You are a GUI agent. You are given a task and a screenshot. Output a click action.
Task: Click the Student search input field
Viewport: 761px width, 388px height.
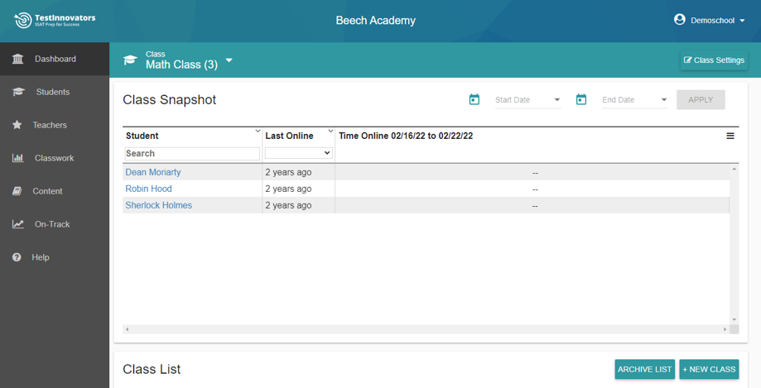coord(192,153)
